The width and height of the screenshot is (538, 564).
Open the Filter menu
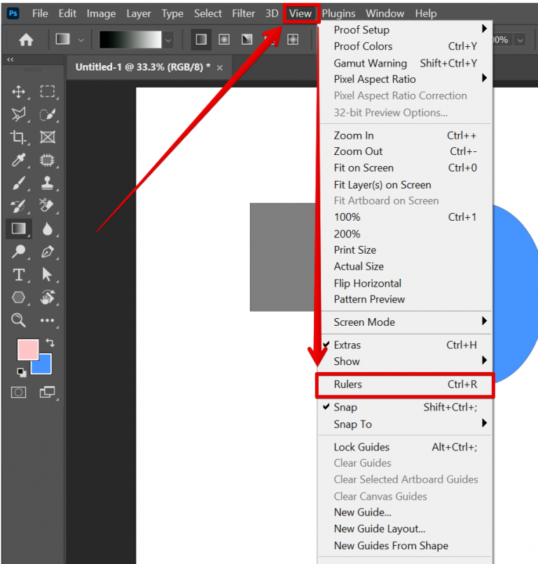tap(244, 13)
